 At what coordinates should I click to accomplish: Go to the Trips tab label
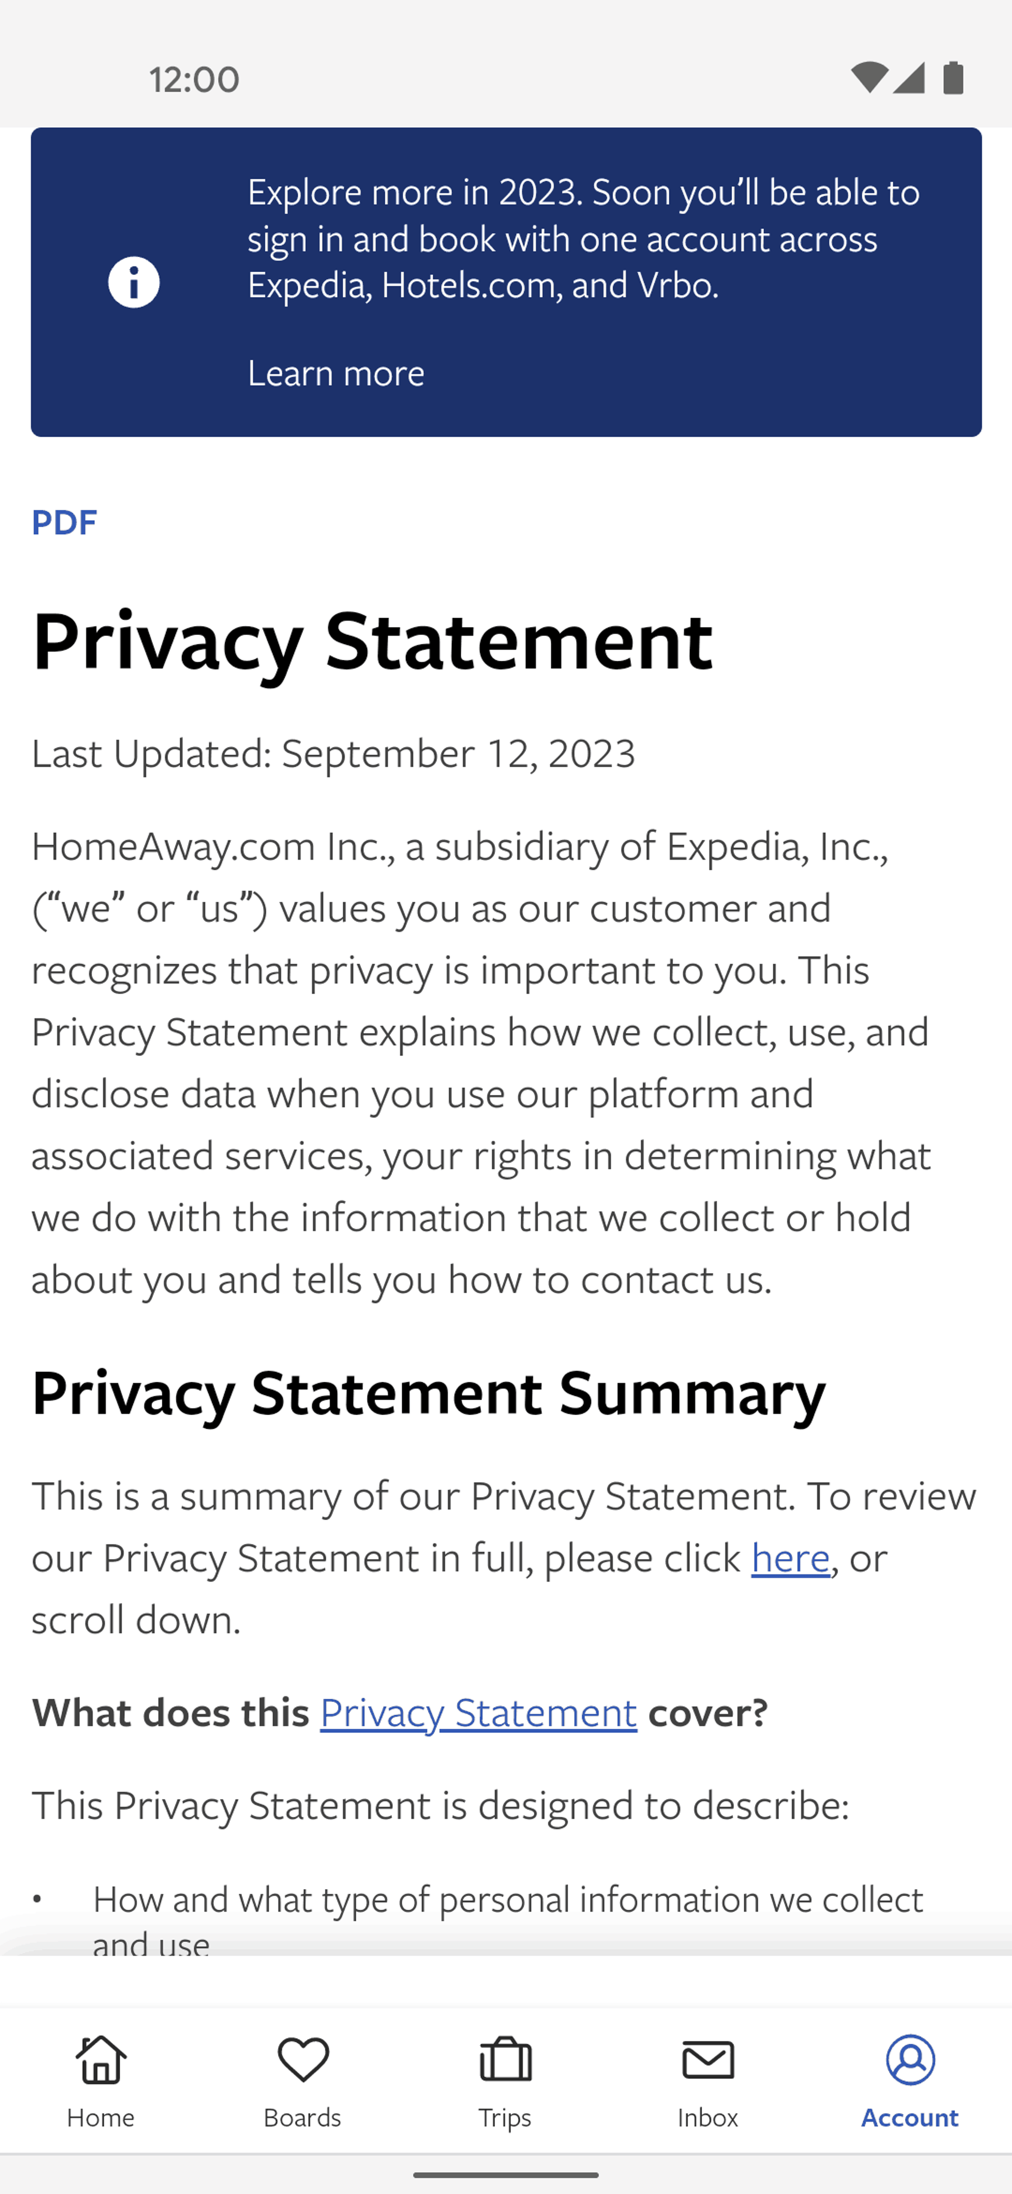505,2118
